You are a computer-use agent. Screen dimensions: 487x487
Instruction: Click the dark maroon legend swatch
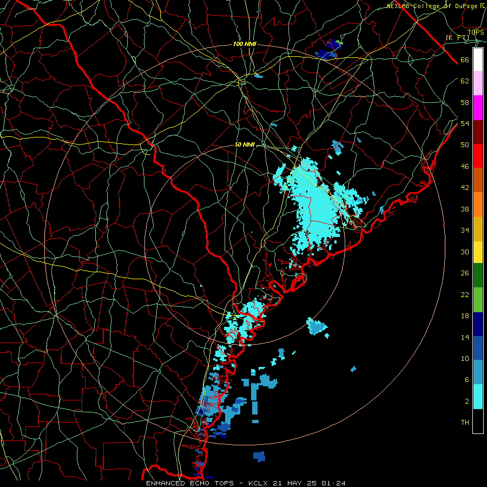(478, 132)
